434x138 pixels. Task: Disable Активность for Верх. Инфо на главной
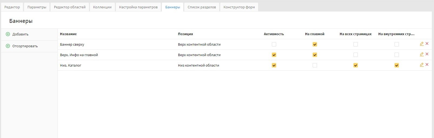274,55
